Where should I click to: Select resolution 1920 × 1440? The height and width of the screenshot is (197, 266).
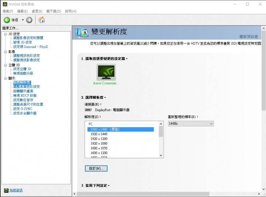tap(99, 134)
